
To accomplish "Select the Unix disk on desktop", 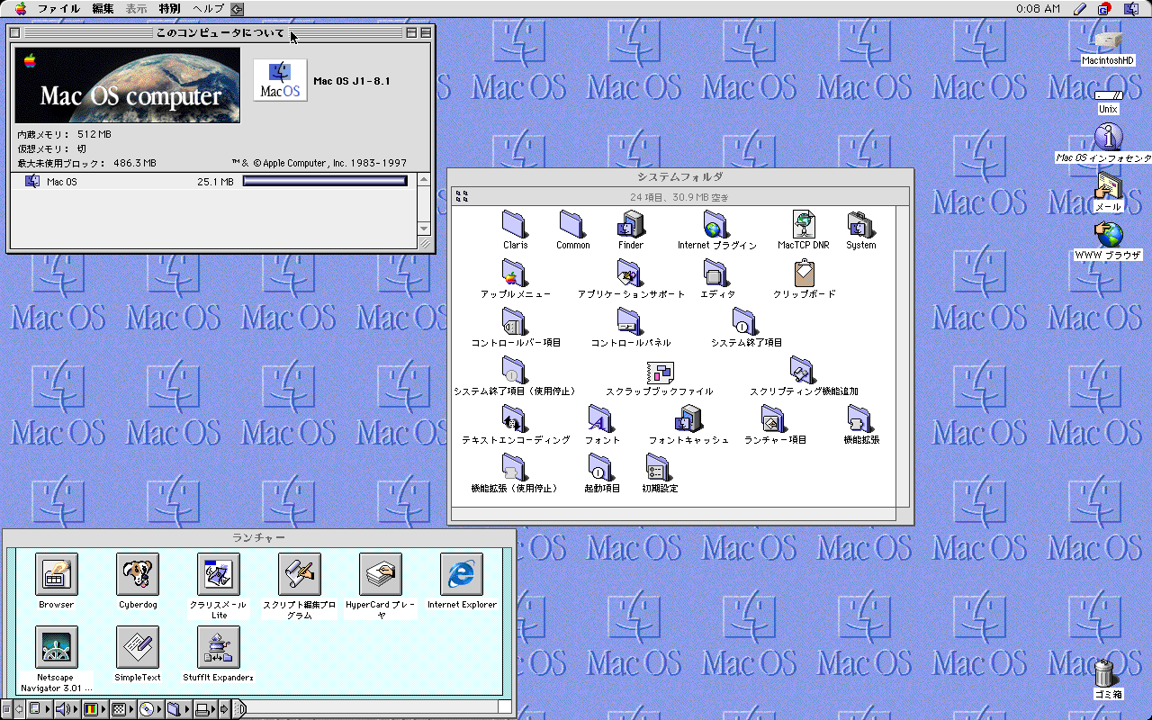I will (x=1108, y=94).
